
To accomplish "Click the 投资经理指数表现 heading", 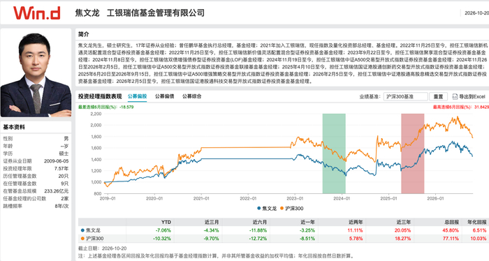I will coord(100,96).
